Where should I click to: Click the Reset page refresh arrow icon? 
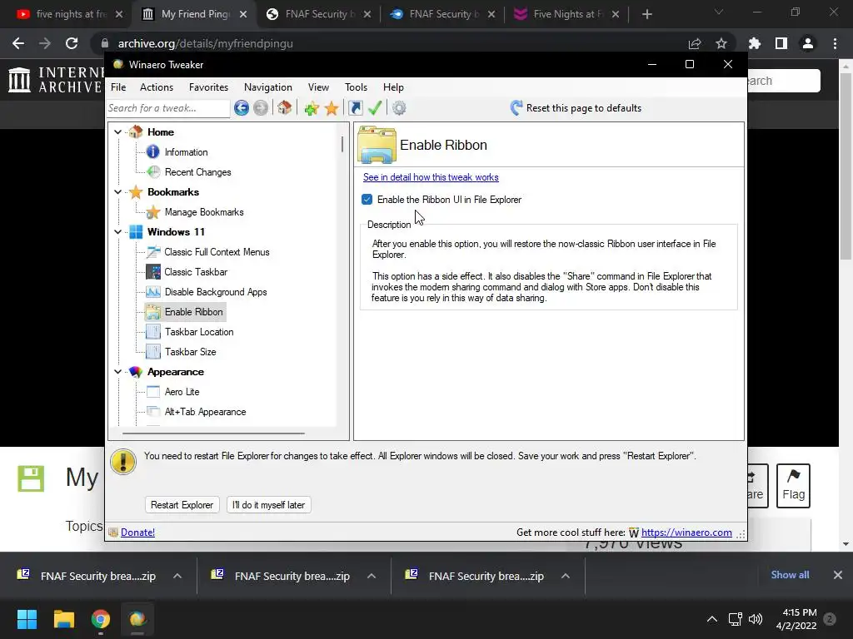[516, 107]
